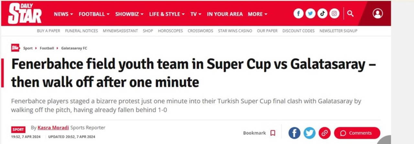Share article on Twitter
414x144 pixels.
tap(310, 133)
